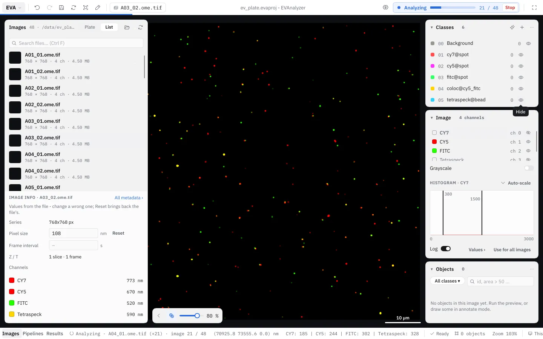543x339 pixels.
Task: Open All metadata link
Action: (129, 197)
